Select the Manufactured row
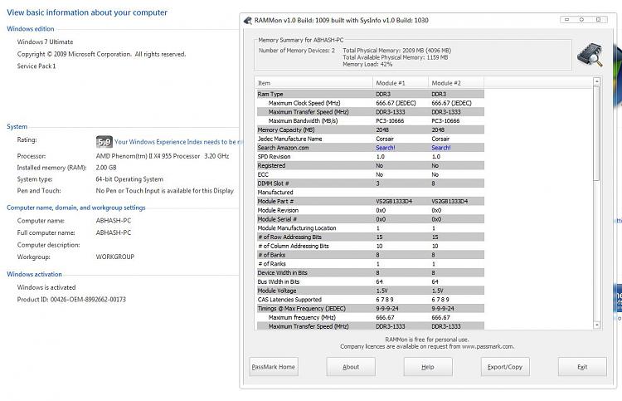 click(x=370, y=192)
